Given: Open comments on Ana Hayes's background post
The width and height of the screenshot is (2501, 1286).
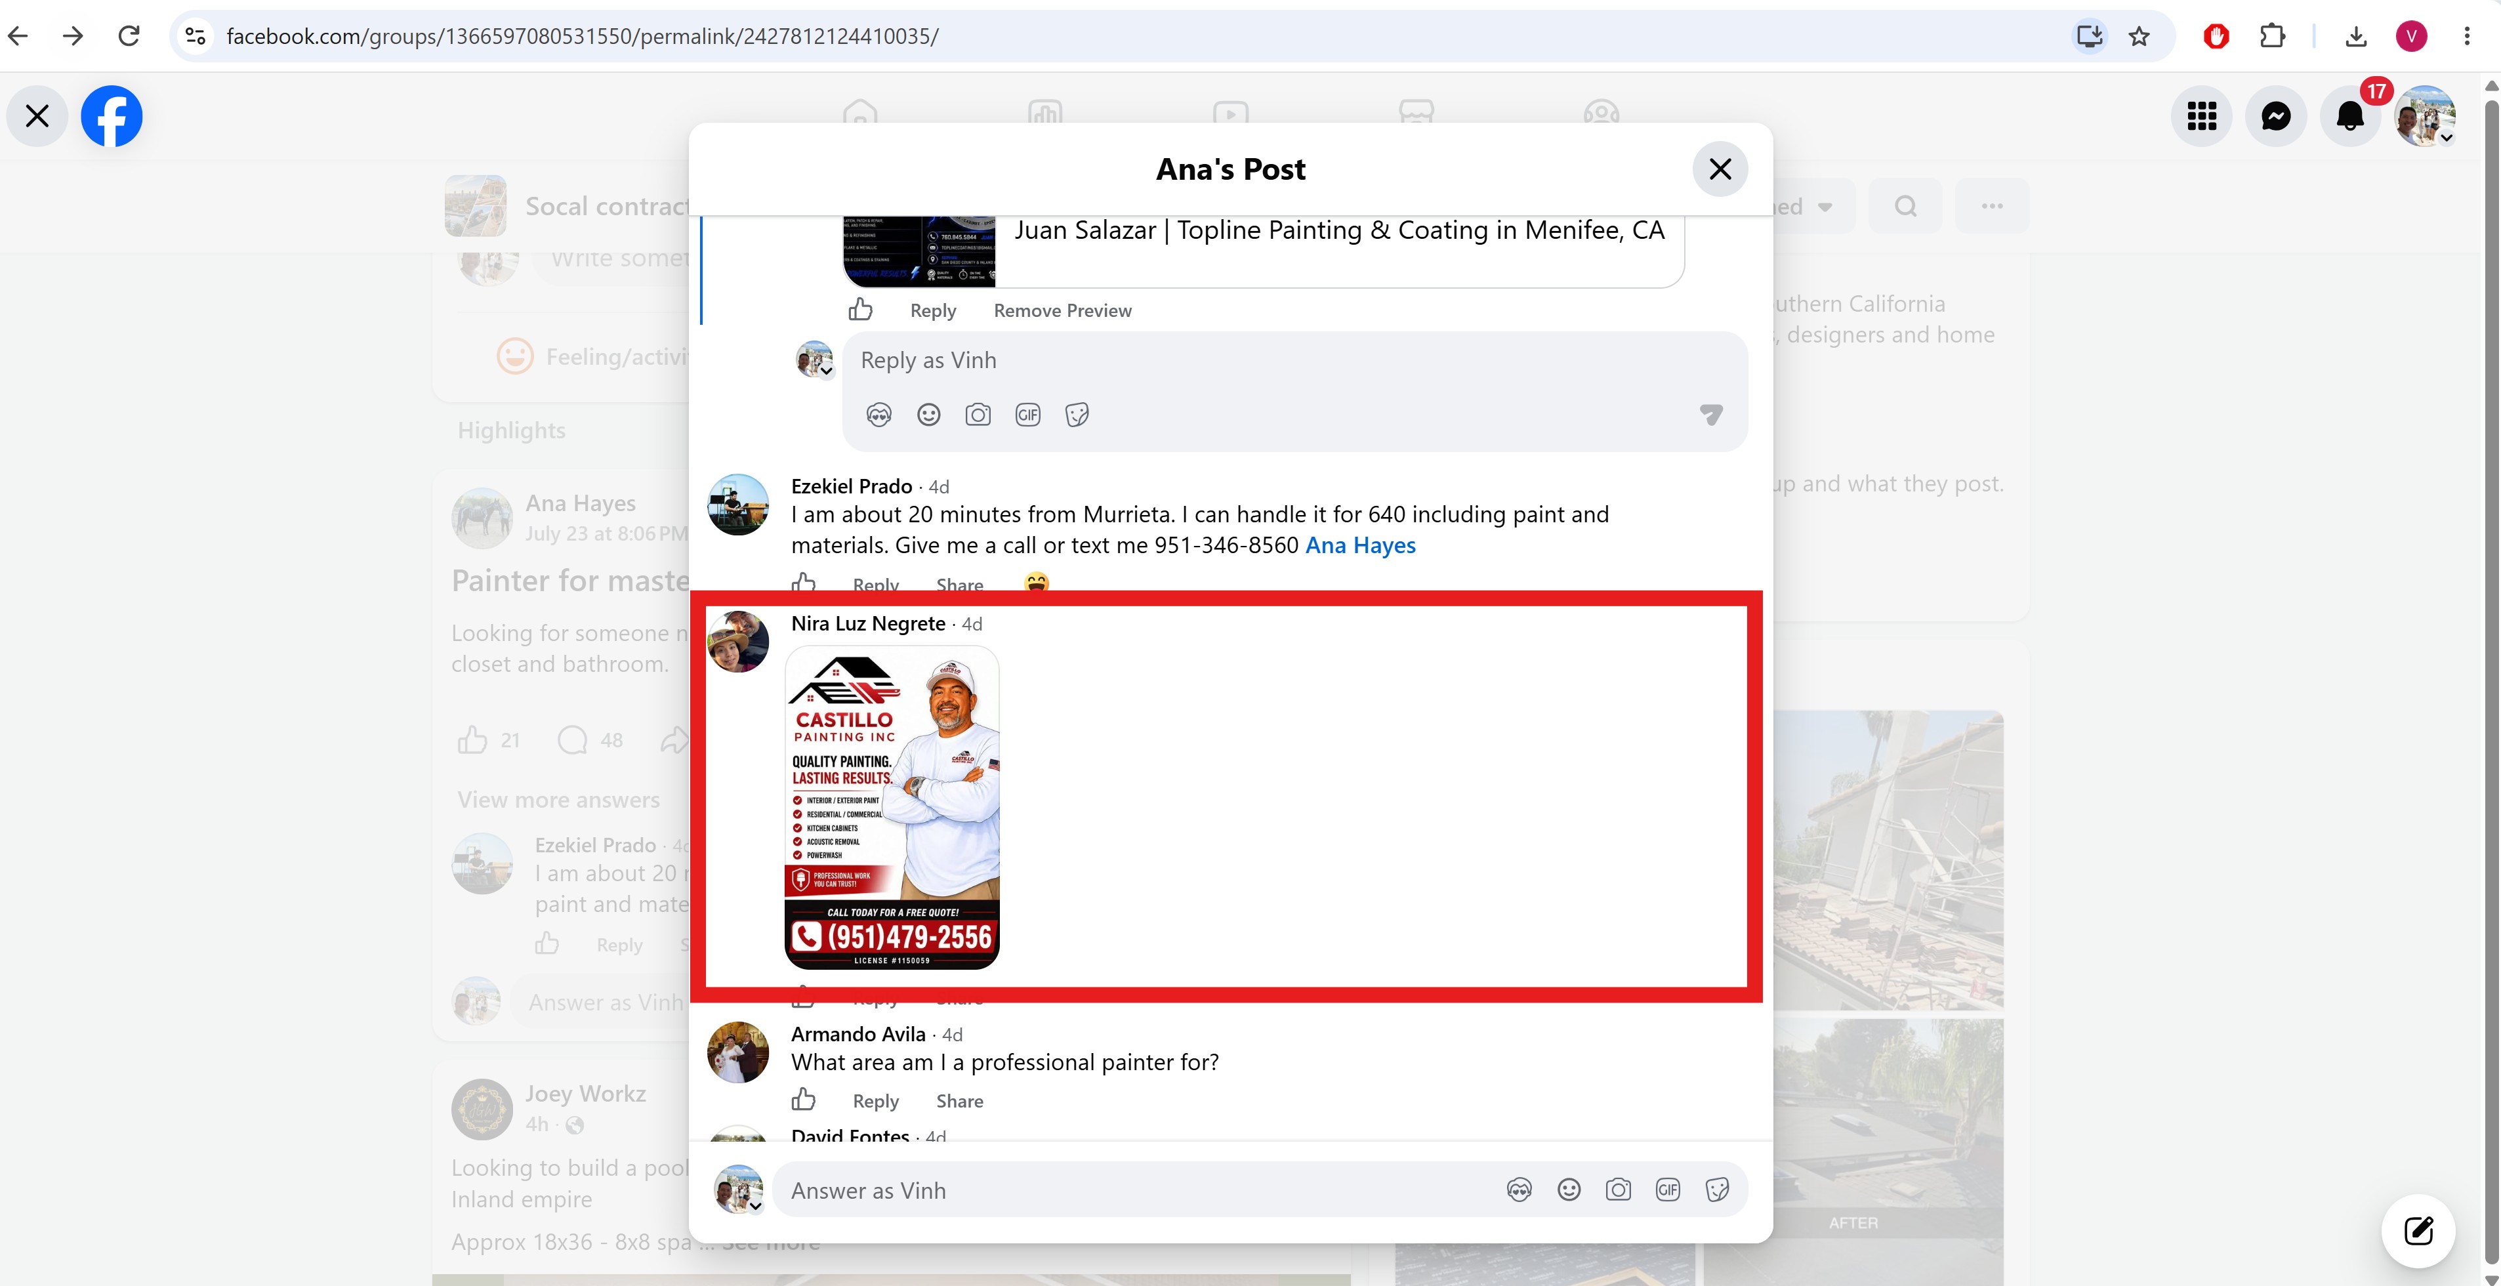Looking at the screenshot, I should click(x=573, y=740).
